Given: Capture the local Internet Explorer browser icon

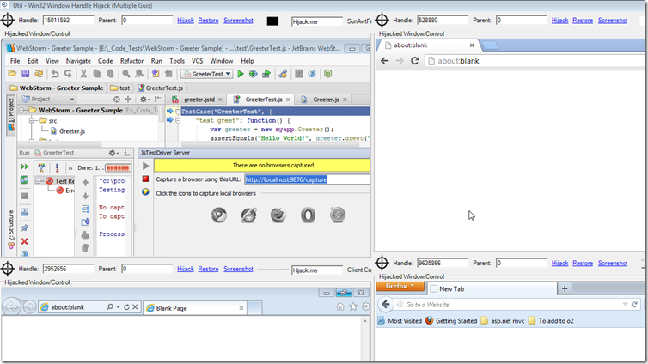Looking at the screenshot, I should (248, 215).
